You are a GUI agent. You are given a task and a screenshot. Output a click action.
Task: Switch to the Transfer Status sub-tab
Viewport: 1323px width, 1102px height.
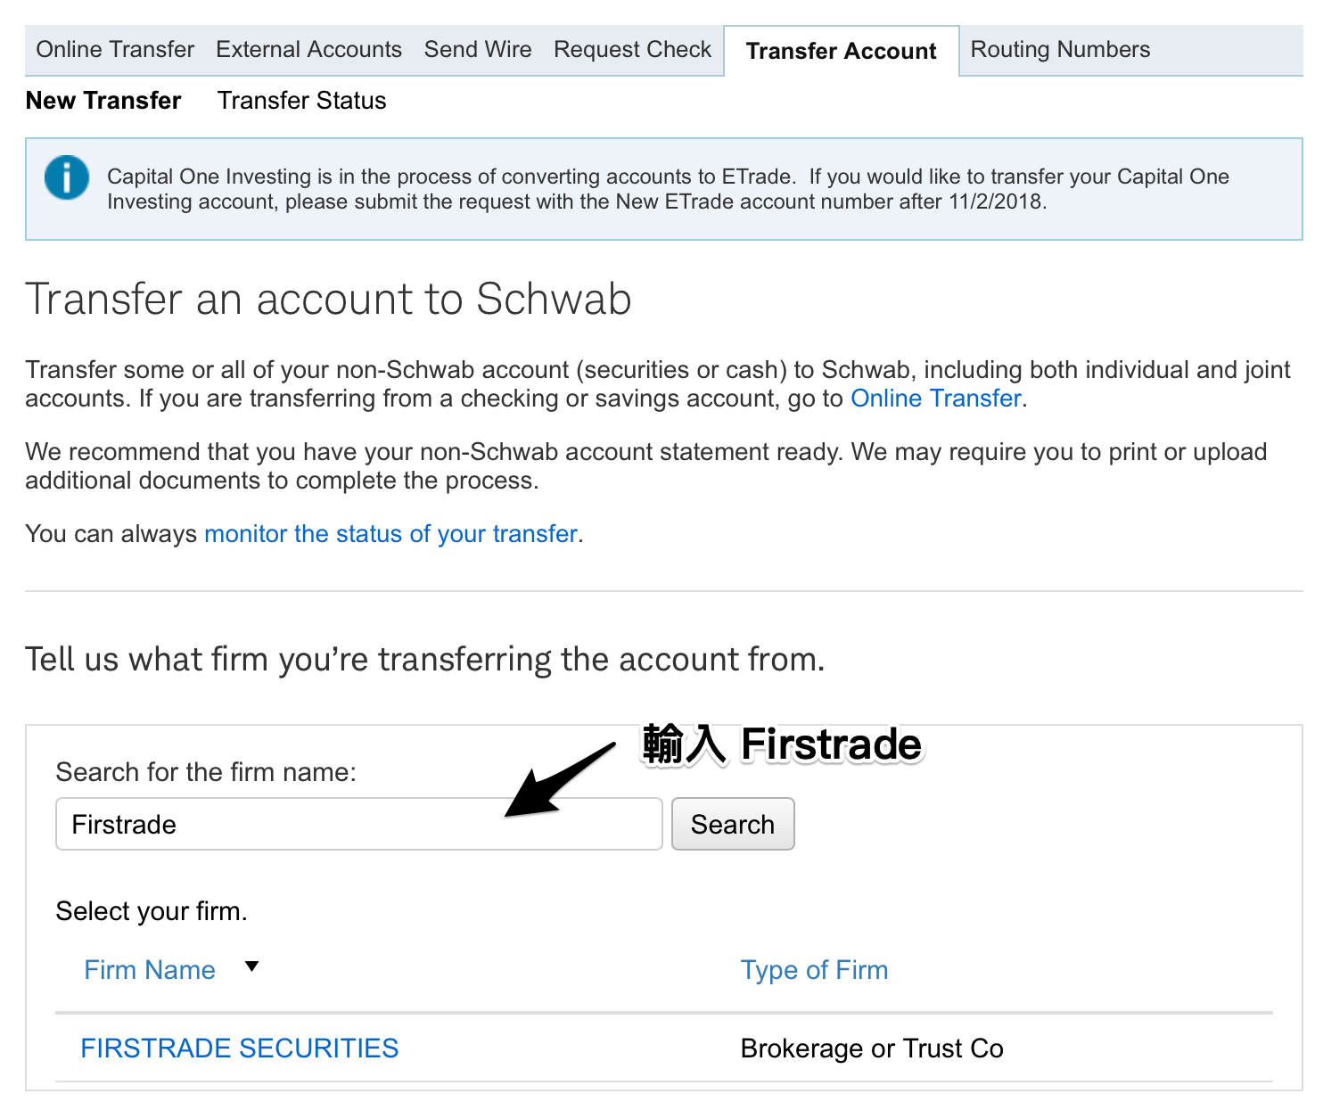(x=301, y=101)
